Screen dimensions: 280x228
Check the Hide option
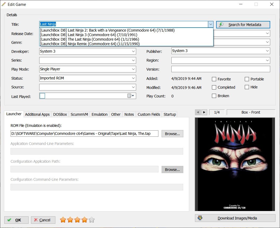[x=247, y=87]
